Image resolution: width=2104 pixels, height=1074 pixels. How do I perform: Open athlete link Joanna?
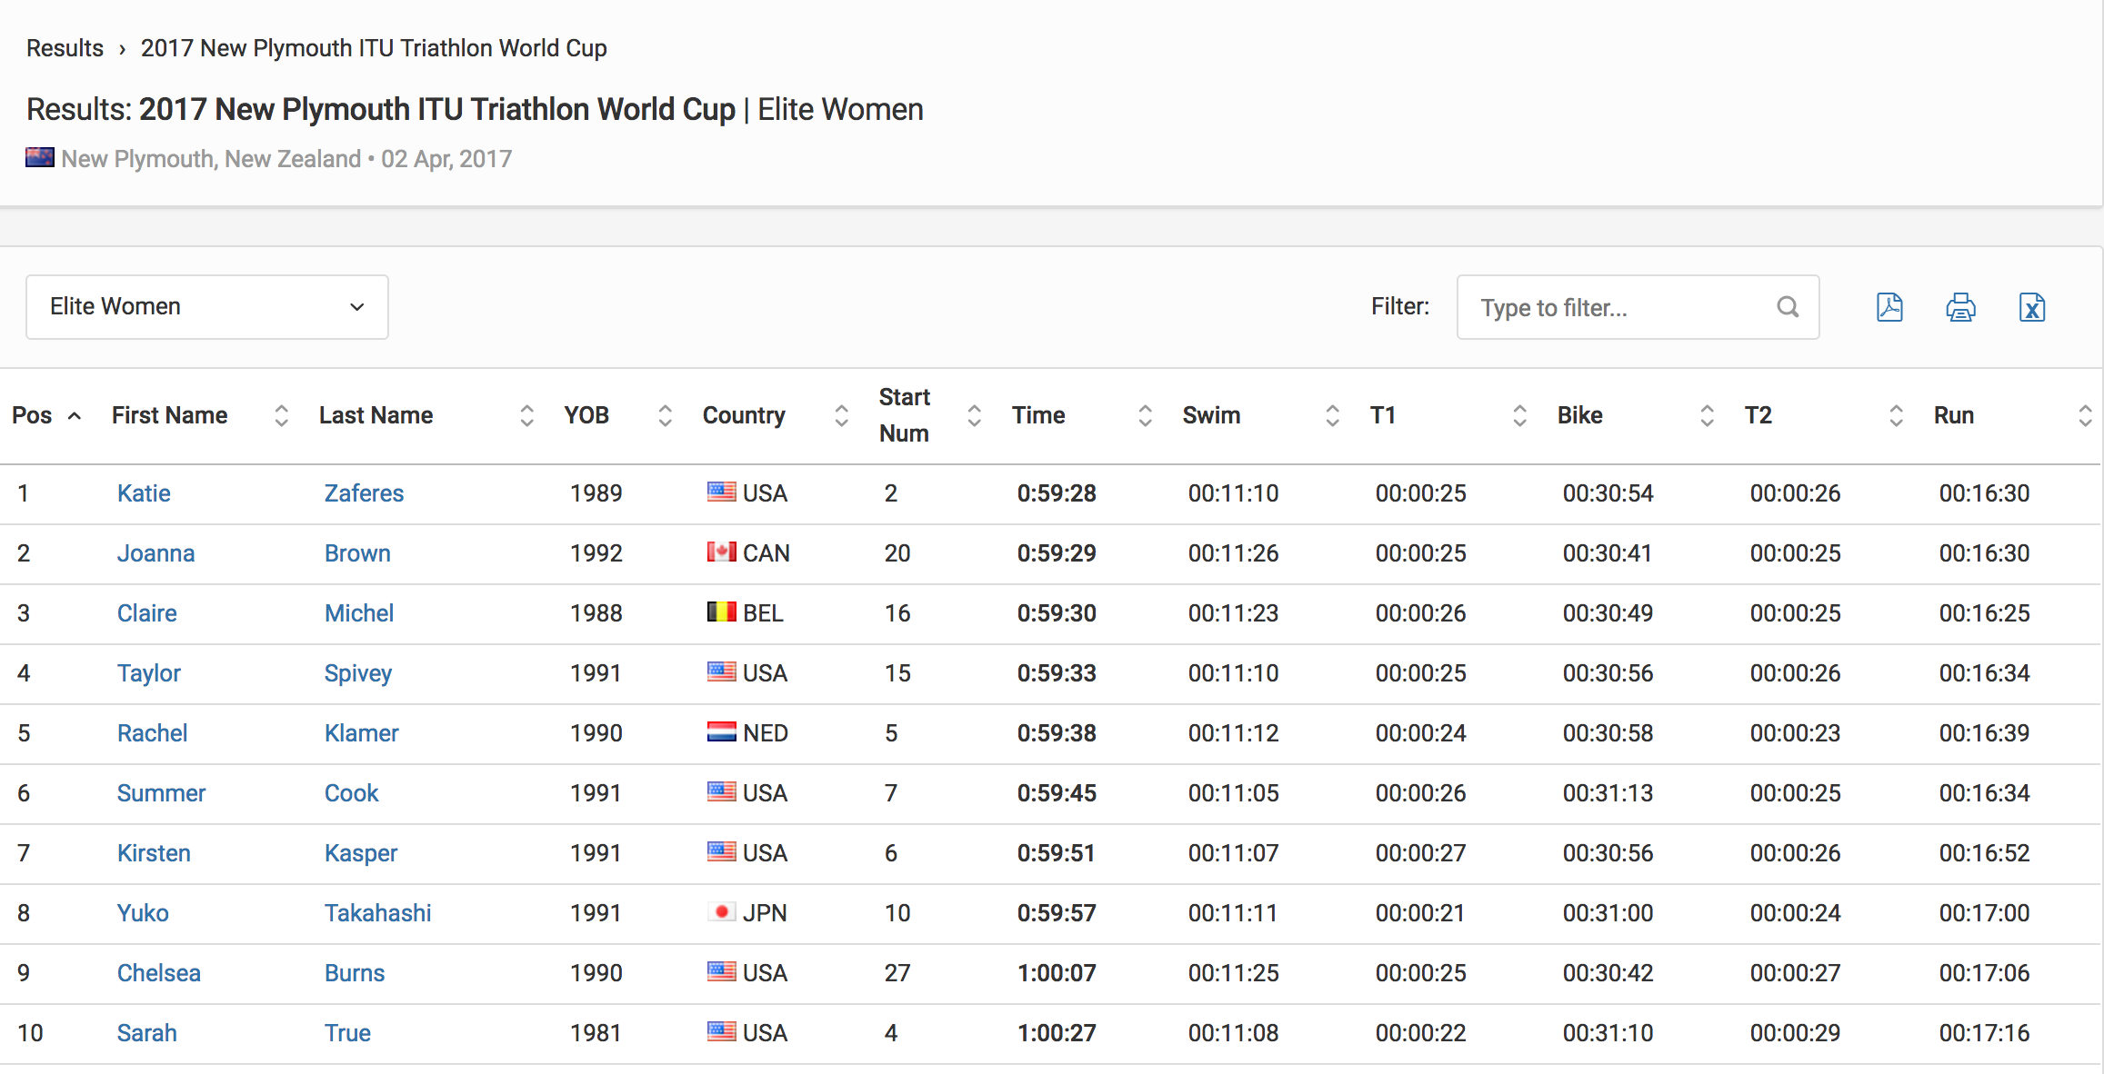coord(155,553)
